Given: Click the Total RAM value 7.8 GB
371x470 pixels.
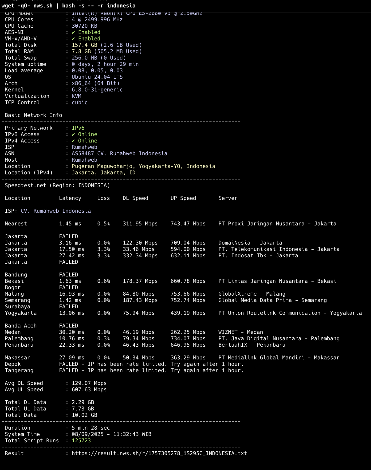Looking at the screenshot, I should (x=81, y=51).
